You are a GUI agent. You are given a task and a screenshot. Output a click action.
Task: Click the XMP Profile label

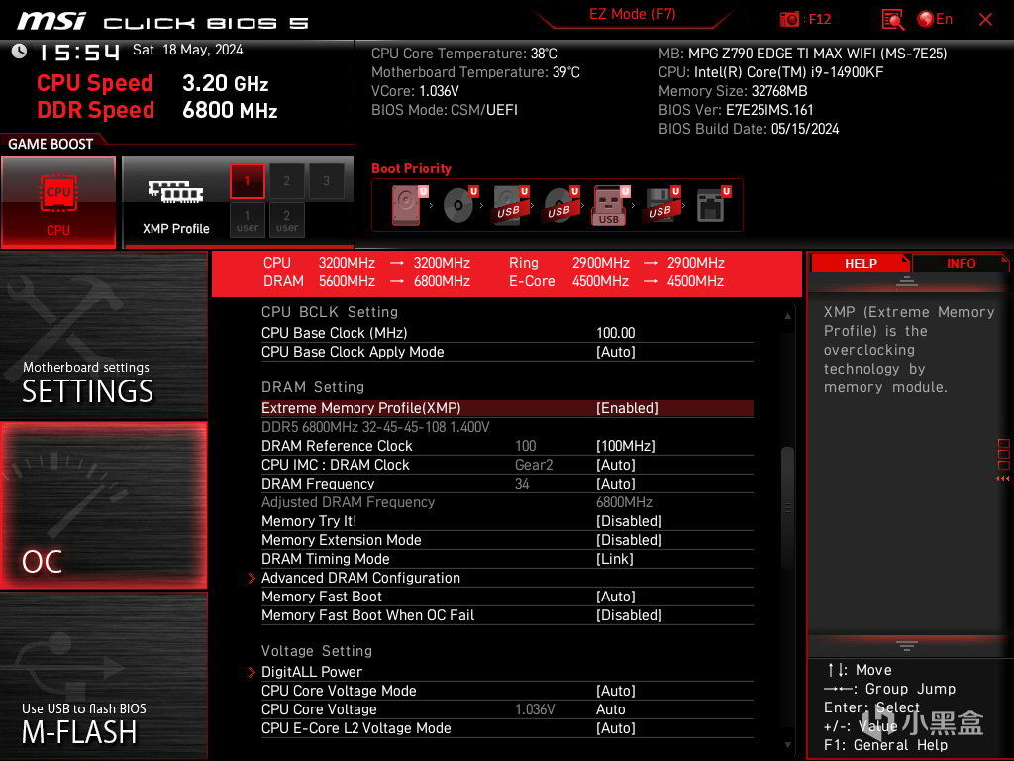(x=176, y=229)
